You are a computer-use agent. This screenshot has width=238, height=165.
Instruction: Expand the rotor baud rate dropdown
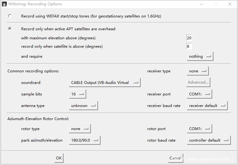tap(208, 140)
